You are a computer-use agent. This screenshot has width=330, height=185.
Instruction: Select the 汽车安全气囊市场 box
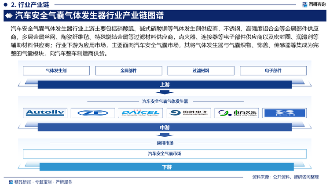[x=165, y=154]
